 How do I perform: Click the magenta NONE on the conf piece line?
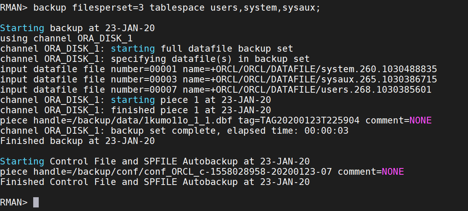click(393, 172)
